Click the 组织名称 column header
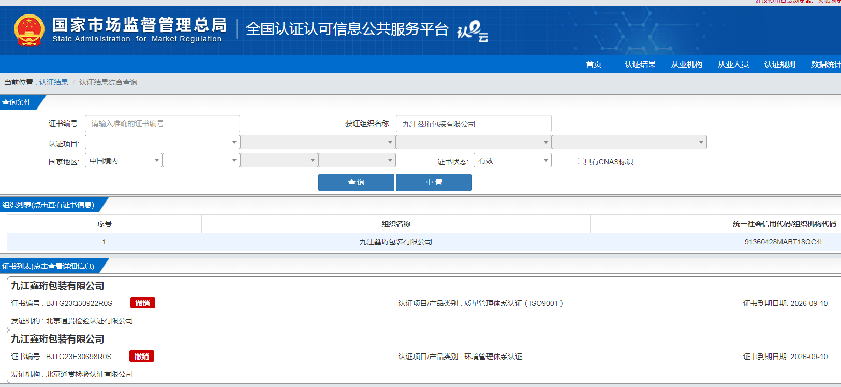The height and width of the screenshot is (387, 841). pyautogui.click(x=396, y=224)
